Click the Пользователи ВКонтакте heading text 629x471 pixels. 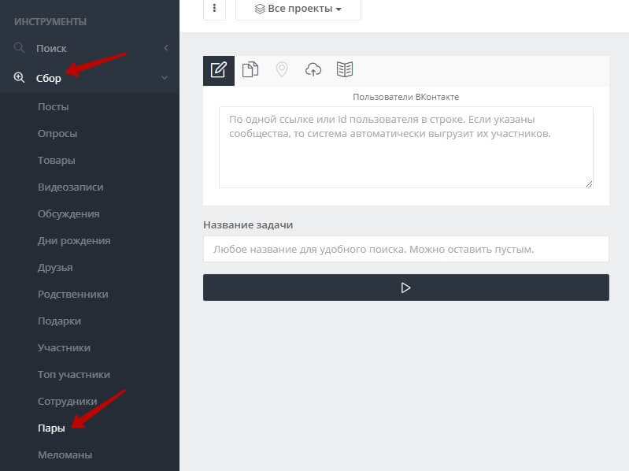tap(406, 97)
